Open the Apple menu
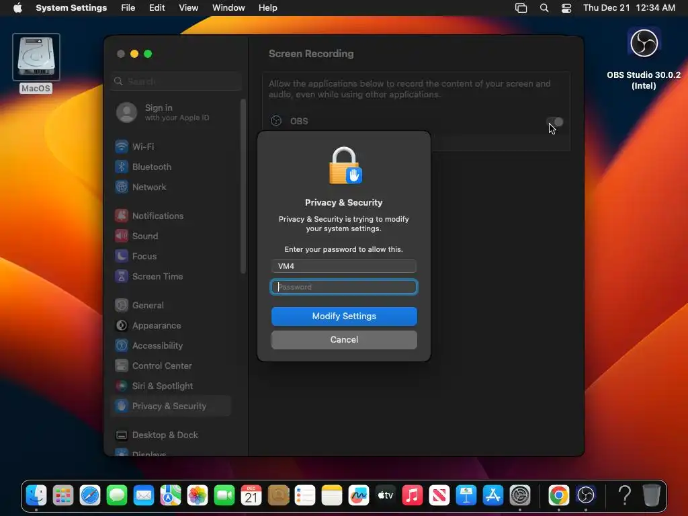 17,8
